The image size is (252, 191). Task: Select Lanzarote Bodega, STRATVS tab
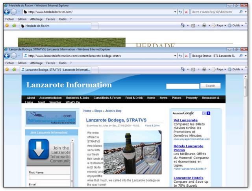tap(56, 70)
